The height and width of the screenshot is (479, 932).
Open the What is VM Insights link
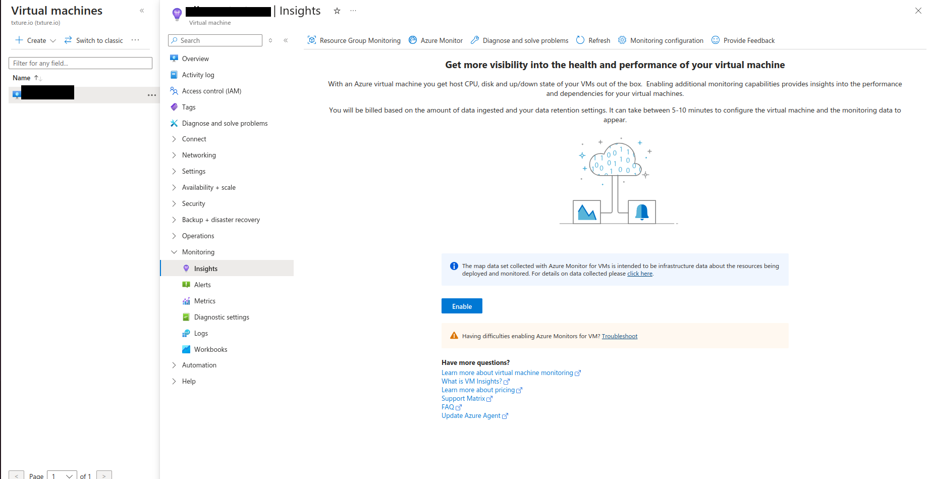coord(475,382)
